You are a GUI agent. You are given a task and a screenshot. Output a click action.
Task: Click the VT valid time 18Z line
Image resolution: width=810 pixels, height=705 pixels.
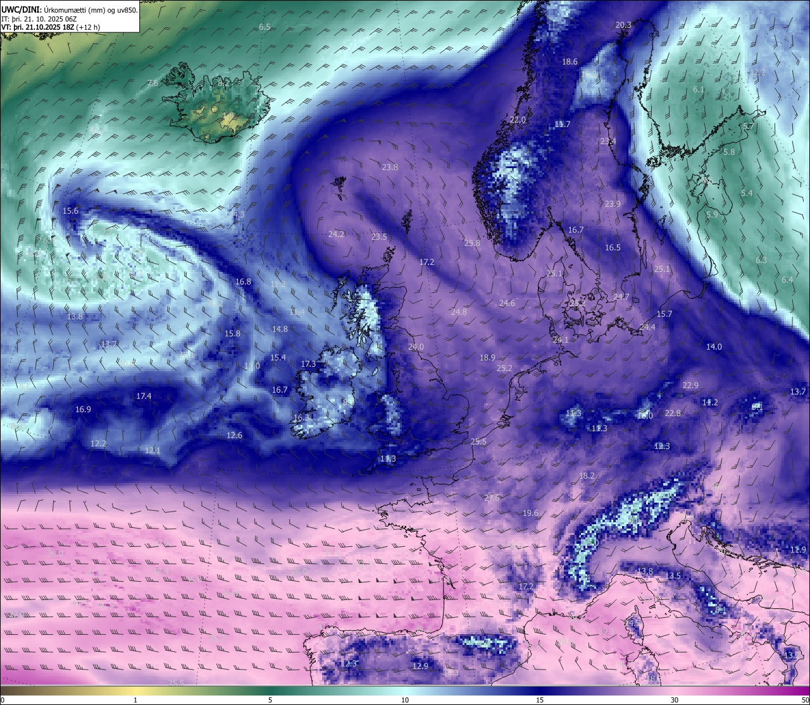[50, 27]
